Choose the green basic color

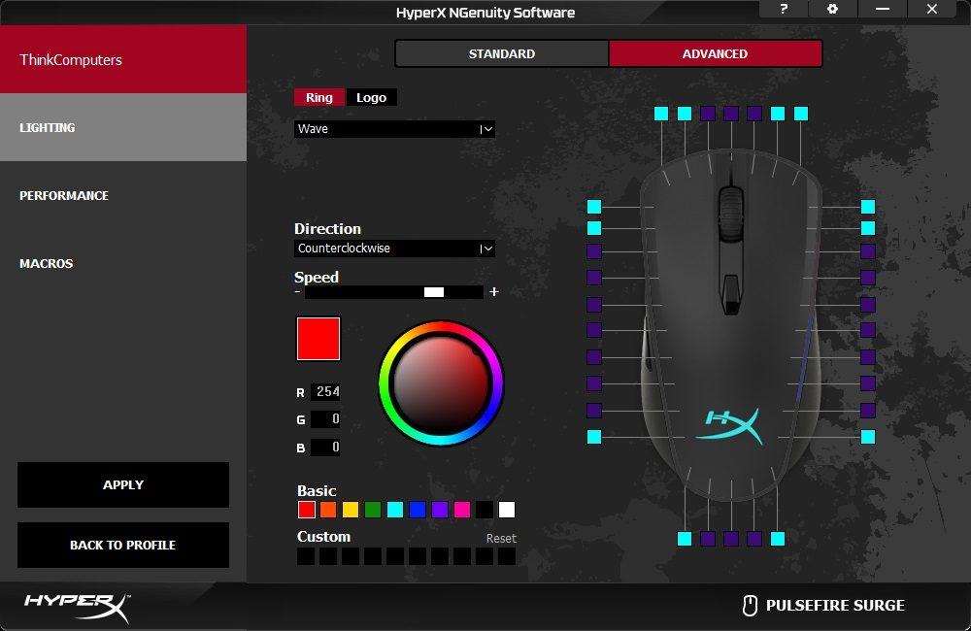click(x=373, y=510)
